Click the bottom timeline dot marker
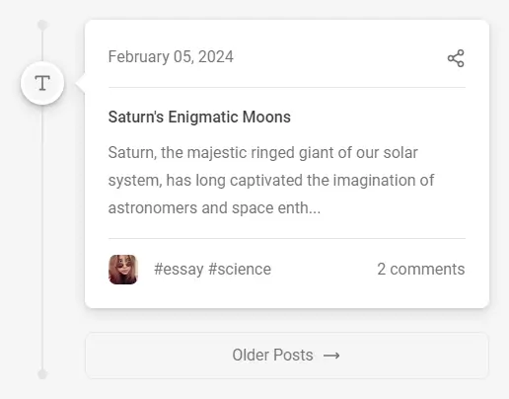This screenshot has height=399, width=509. (42, 374)
